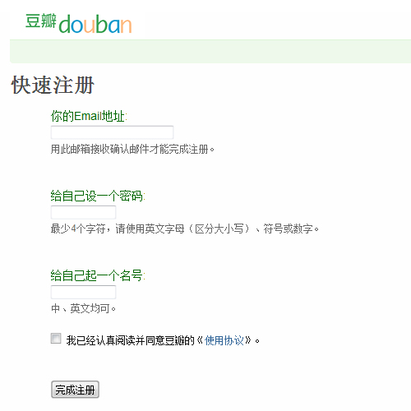Image resolution: width=411 pixels, height=411 pixels.
Task: Select the nickname (名号) text field
Action: pyautogui.click(x=83, y=292)
